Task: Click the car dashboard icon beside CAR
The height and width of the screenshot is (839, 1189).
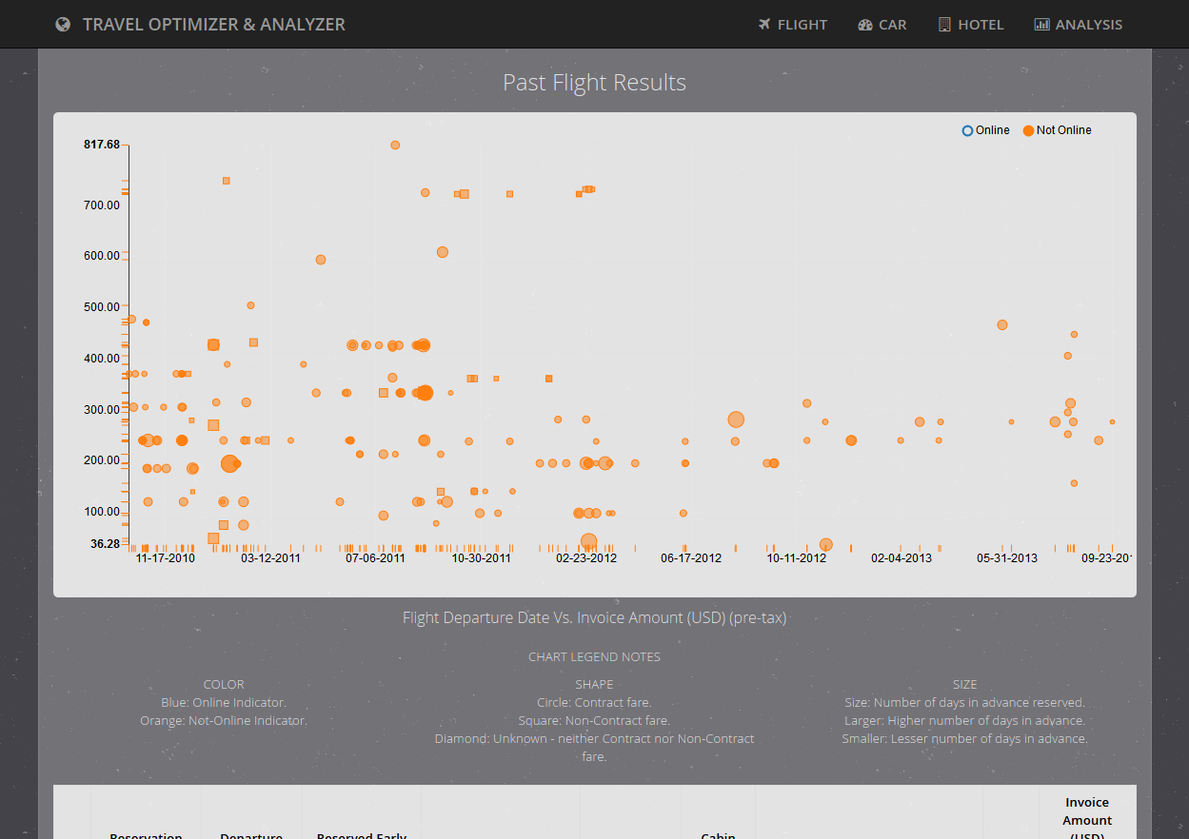Action: pyautogui.click(x=865, y=25)
